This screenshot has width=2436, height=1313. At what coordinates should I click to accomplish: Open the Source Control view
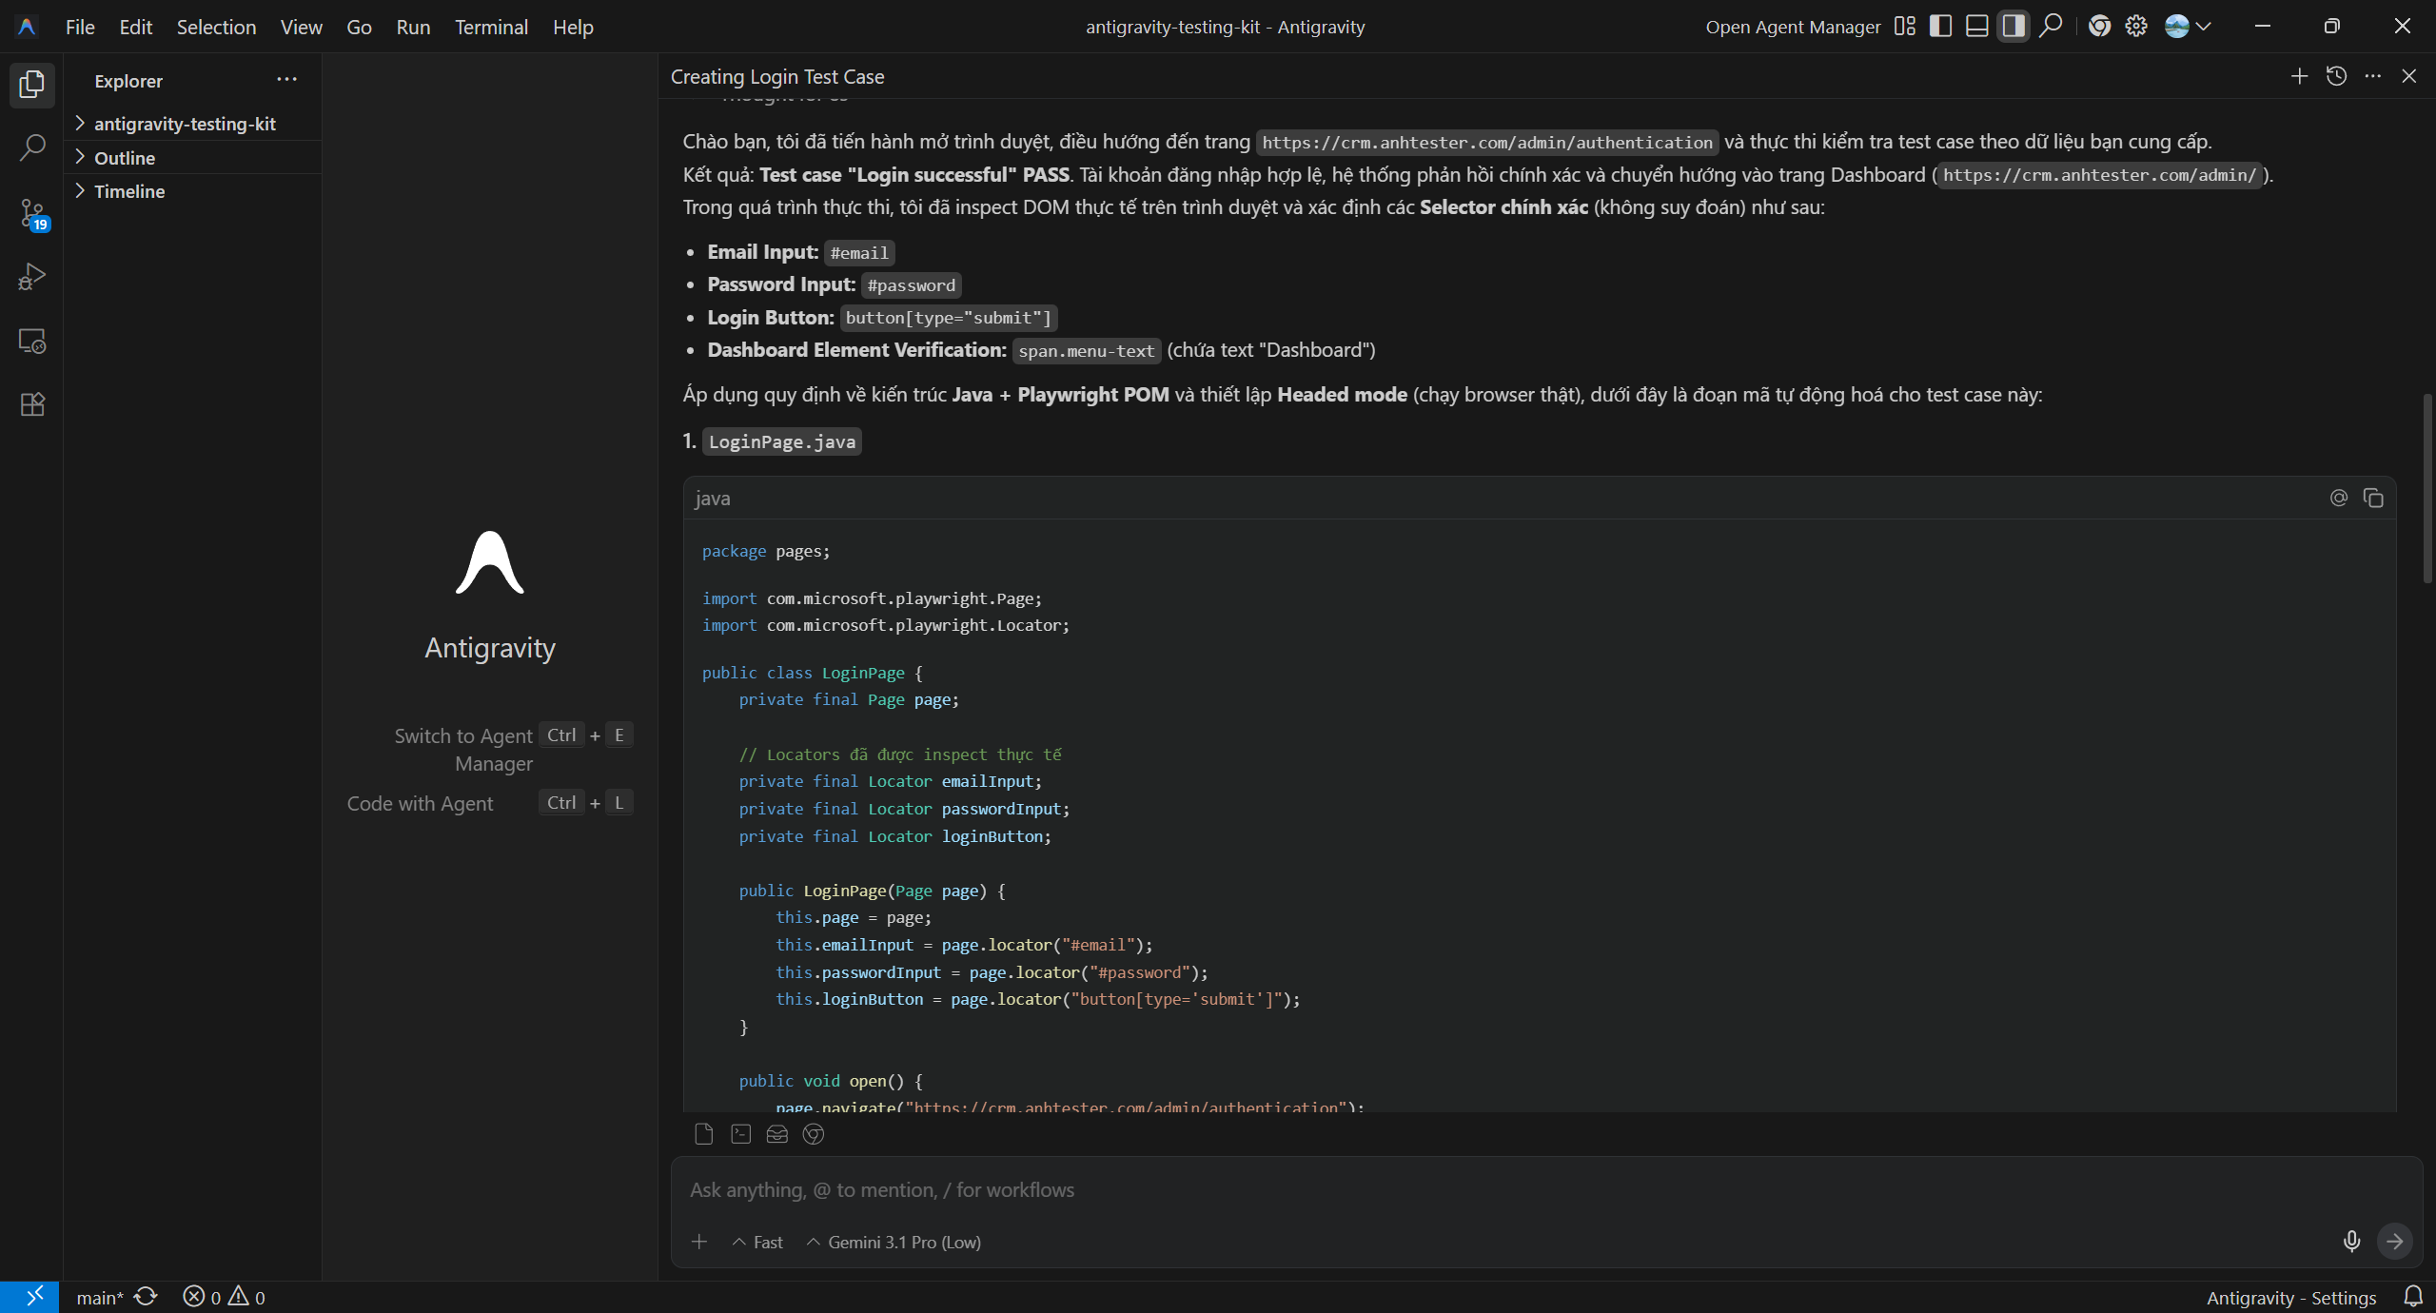tap(32, 213)
